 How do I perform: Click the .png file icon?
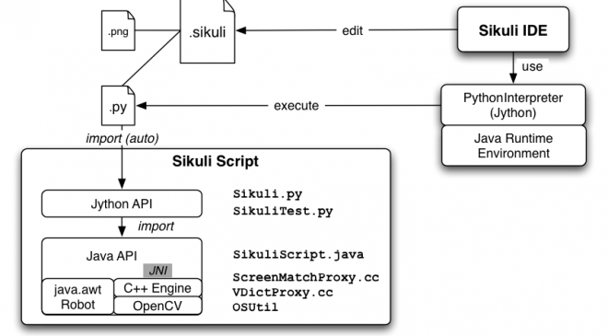(118, 30)
